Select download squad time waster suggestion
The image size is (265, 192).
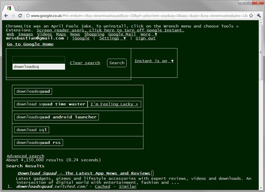[x=51, y=104]
